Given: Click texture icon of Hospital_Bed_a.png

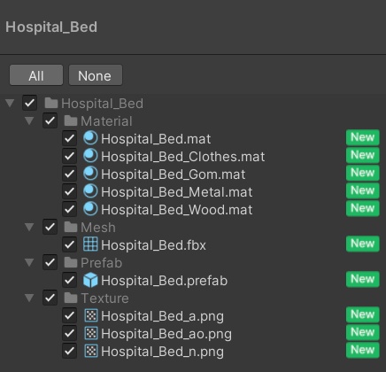Looking at the screenshot, I should coord(91,315).
